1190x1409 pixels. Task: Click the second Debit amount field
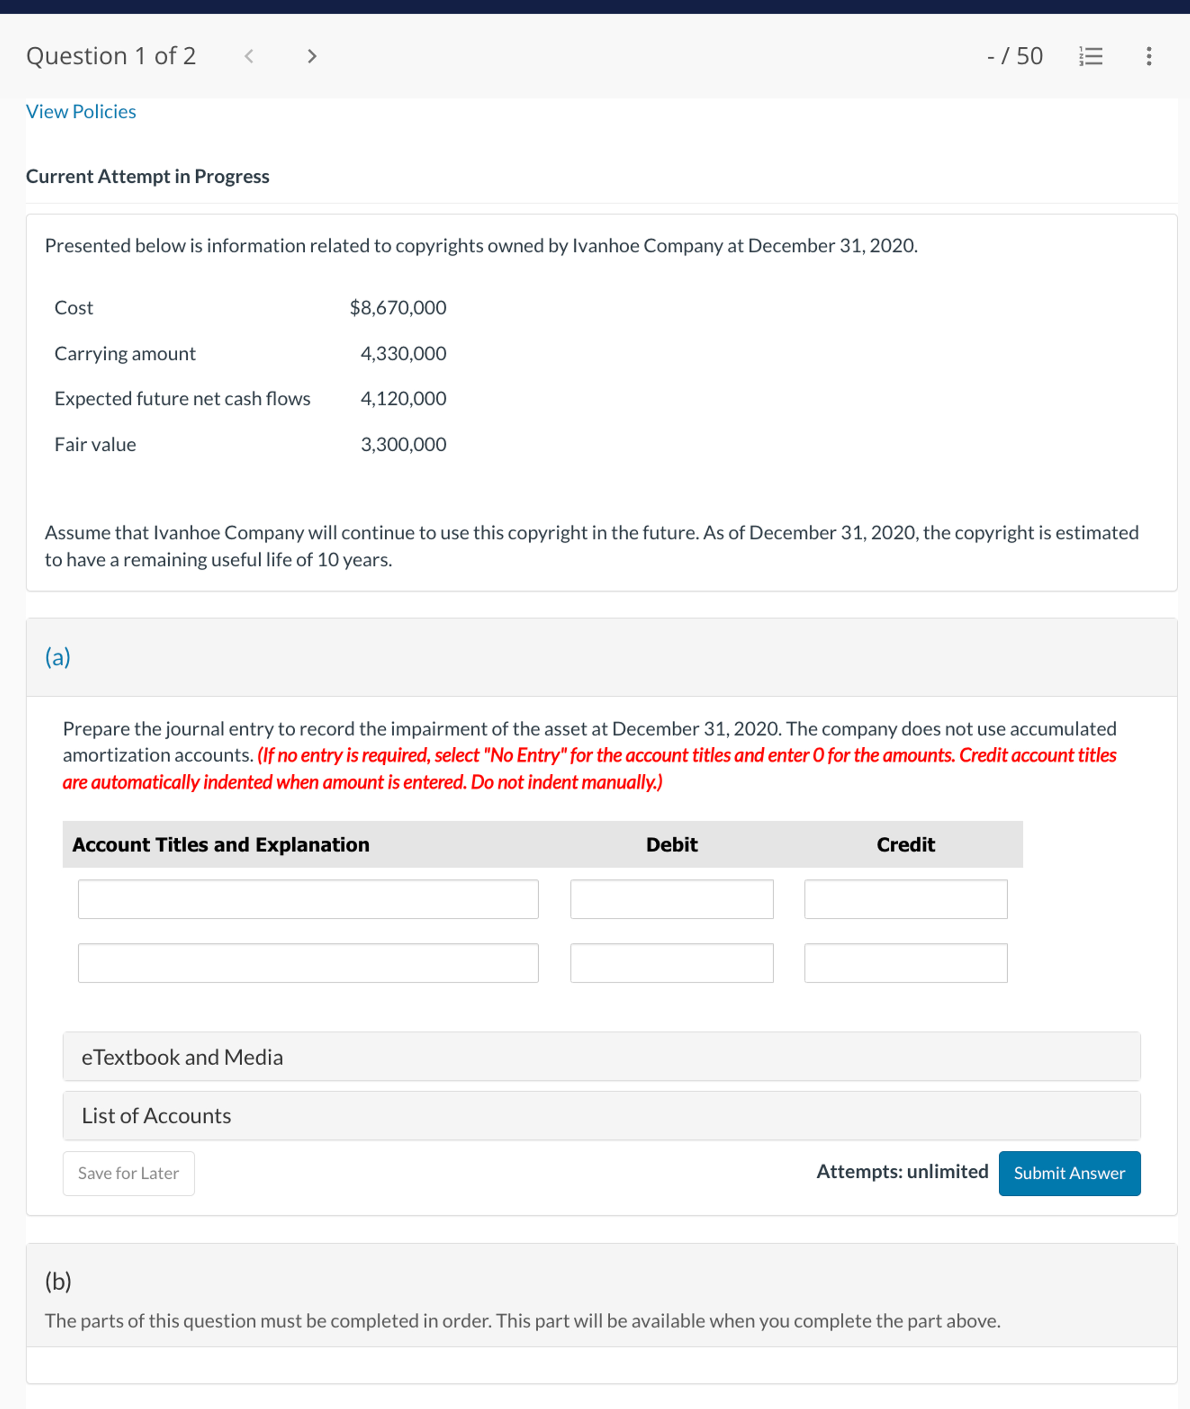click(672, 963)
